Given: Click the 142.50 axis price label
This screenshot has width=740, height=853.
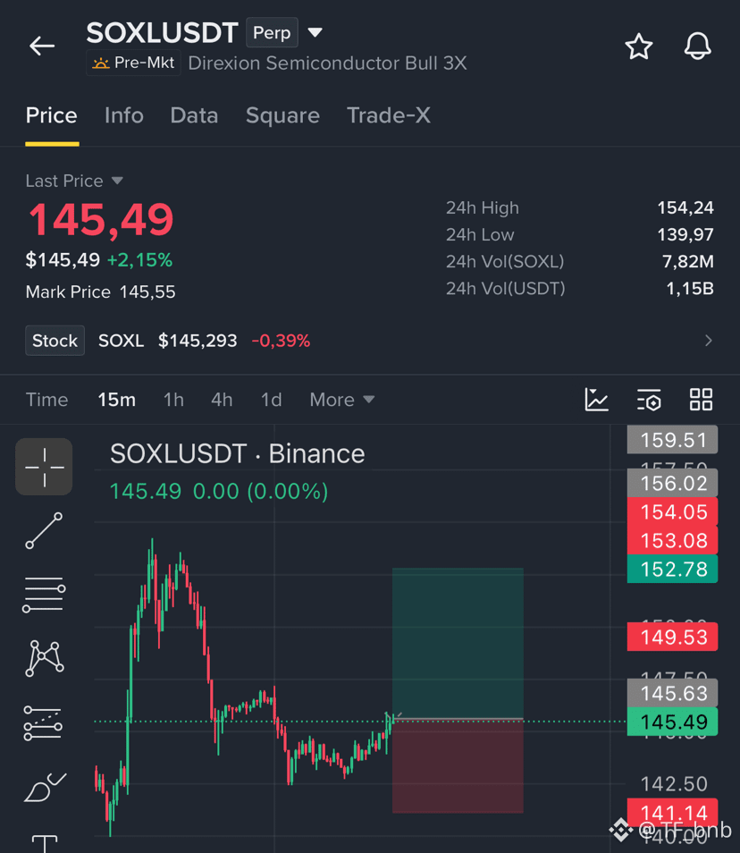Looking at the screenshot, I should click(674, 784).
